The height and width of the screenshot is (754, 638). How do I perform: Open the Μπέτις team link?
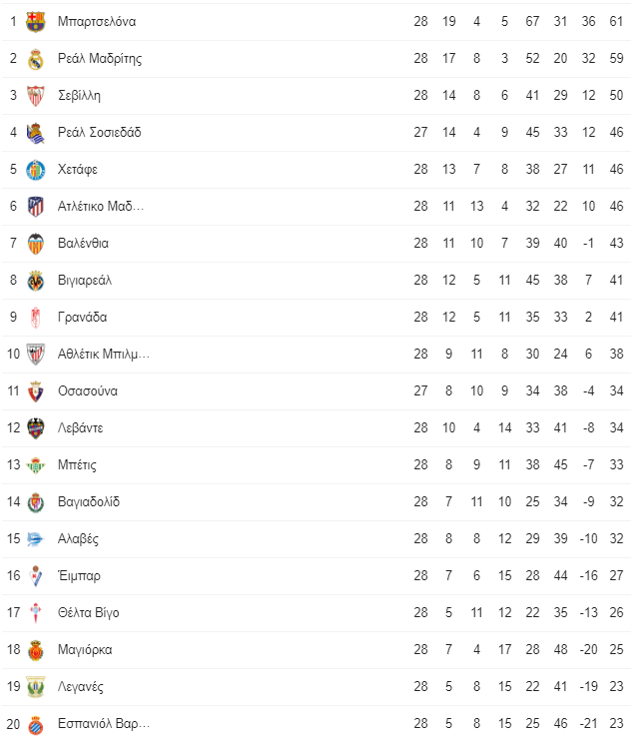point(77,465)
